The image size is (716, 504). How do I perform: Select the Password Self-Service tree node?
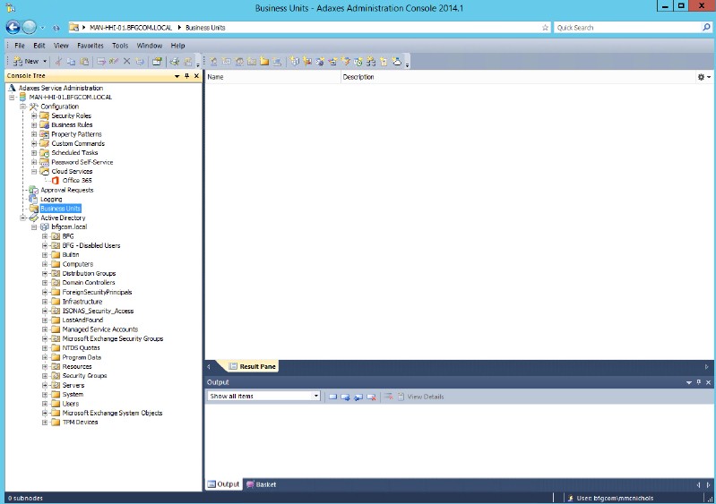[x=82, y=162]
